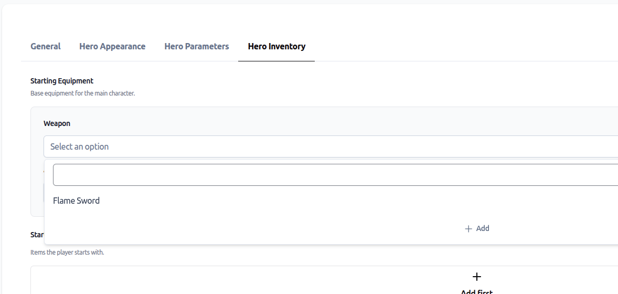Click the large plus icon above Add first

pos(476,277)
